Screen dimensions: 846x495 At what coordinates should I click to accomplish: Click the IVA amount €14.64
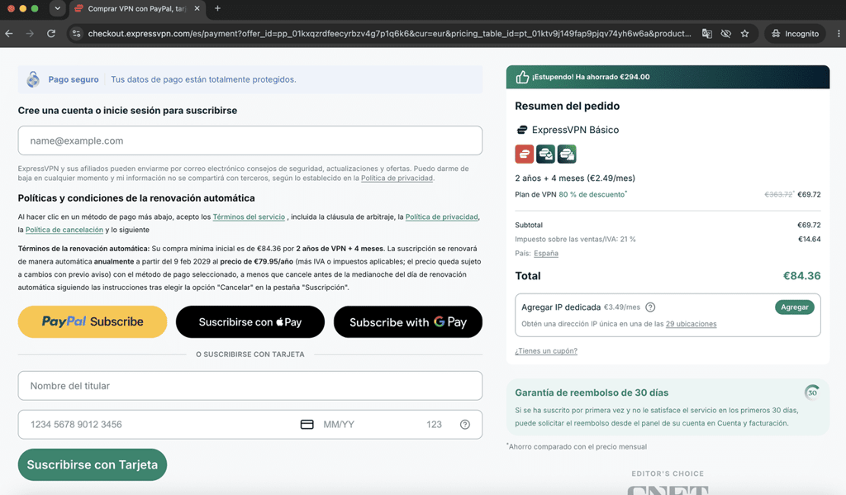pyautogui.click(x=810, y=239)
